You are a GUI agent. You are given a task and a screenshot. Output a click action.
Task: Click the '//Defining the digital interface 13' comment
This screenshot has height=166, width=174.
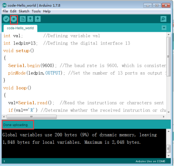[87, 43]
